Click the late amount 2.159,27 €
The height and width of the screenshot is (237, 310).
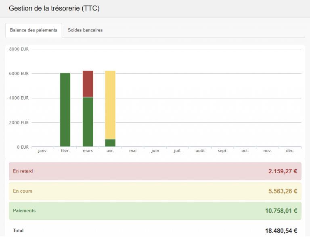(x=283, y=171)
